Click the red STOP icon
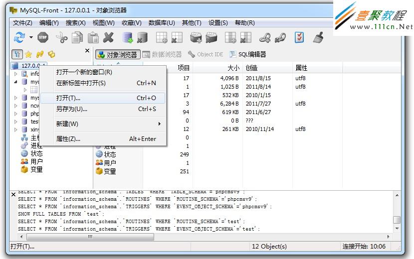 point(43,37)
